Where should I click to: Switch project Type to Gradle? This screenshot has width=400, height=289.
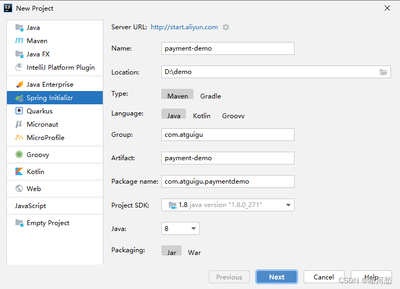tap(210, 96)
